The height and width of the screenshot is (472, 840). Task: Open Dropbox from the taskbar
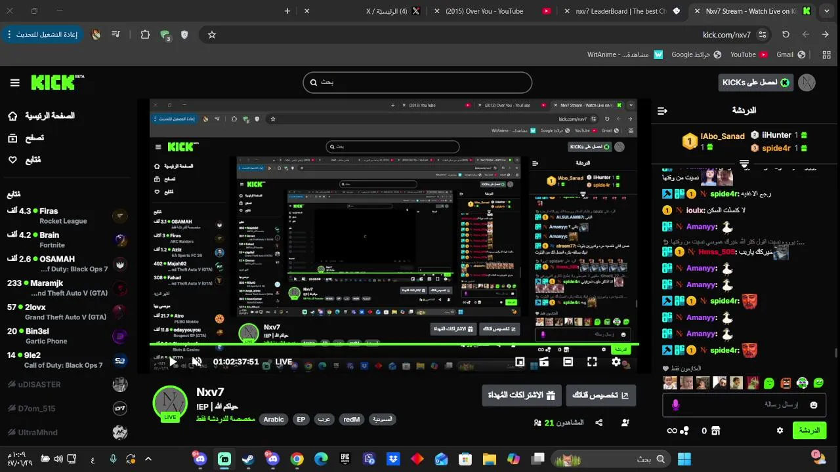pos(393,459)
